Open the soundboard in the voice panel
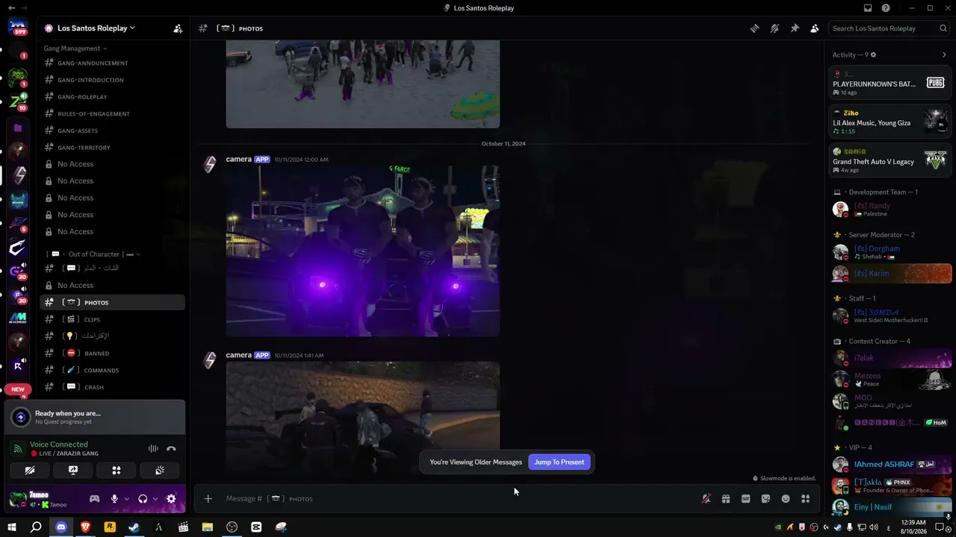956x537 pixels. tap(160, 471)
